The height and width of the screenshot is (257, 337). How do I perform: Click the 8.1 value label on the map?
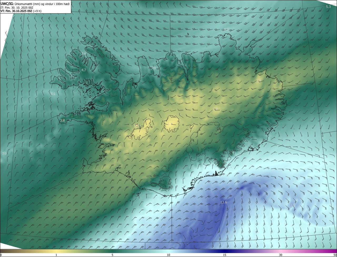coord(53,94)
